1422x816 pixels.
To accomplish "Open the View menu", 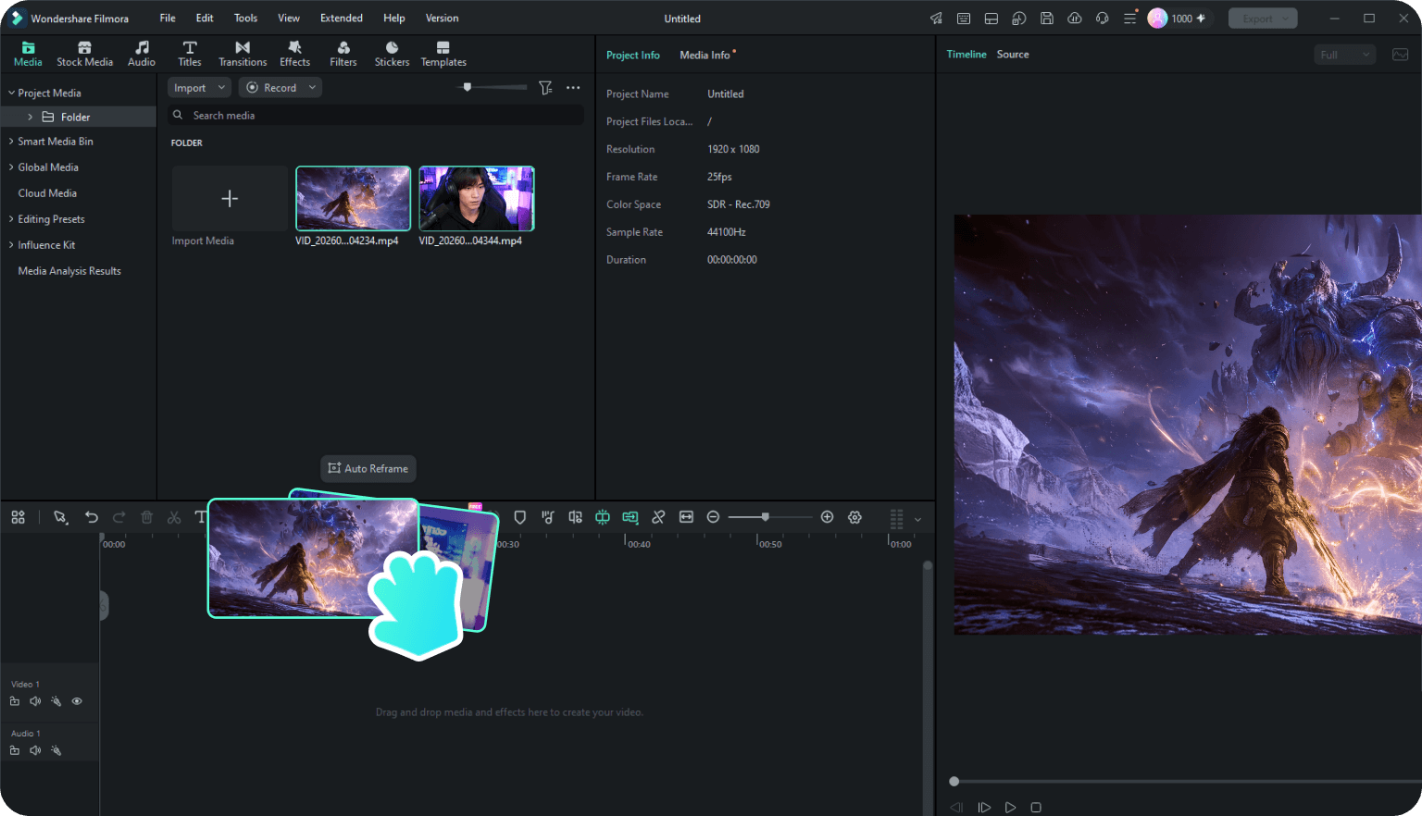I will pos(289,18).
